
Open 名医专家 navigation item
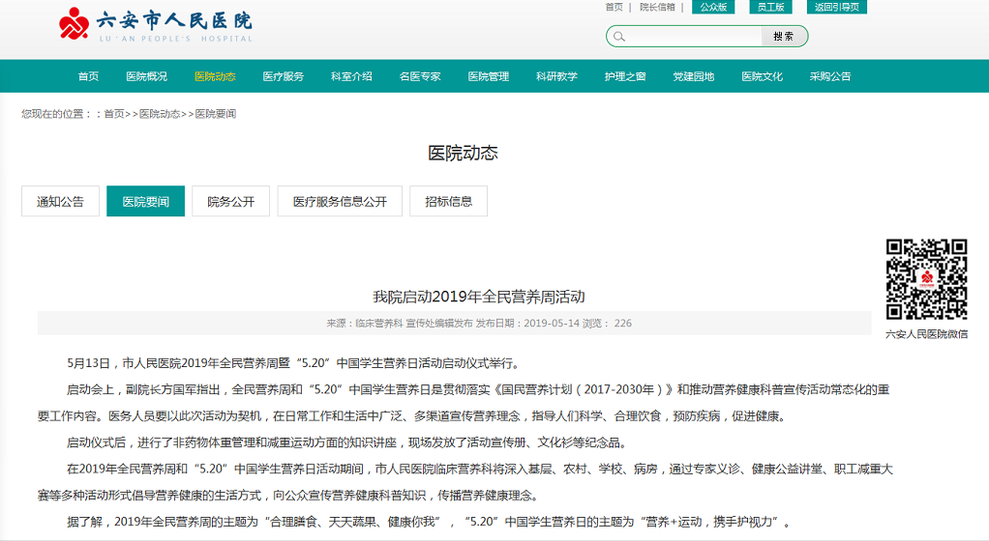coord(420,76)
